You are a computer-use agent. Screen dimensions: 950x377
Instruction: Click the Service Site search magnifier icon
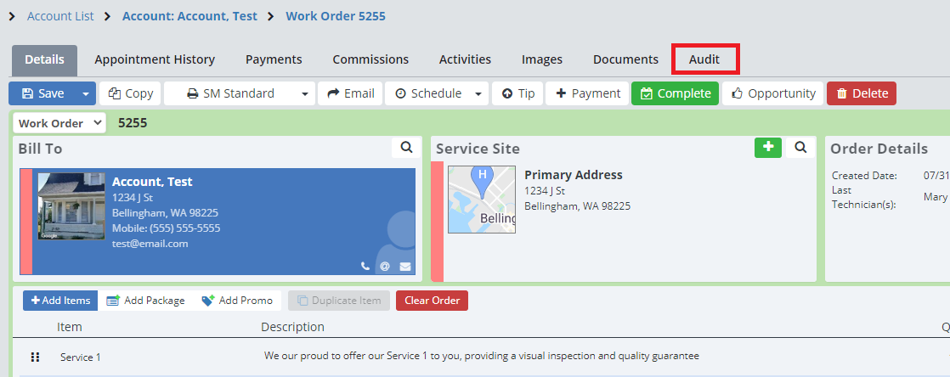tap(800, 148)
